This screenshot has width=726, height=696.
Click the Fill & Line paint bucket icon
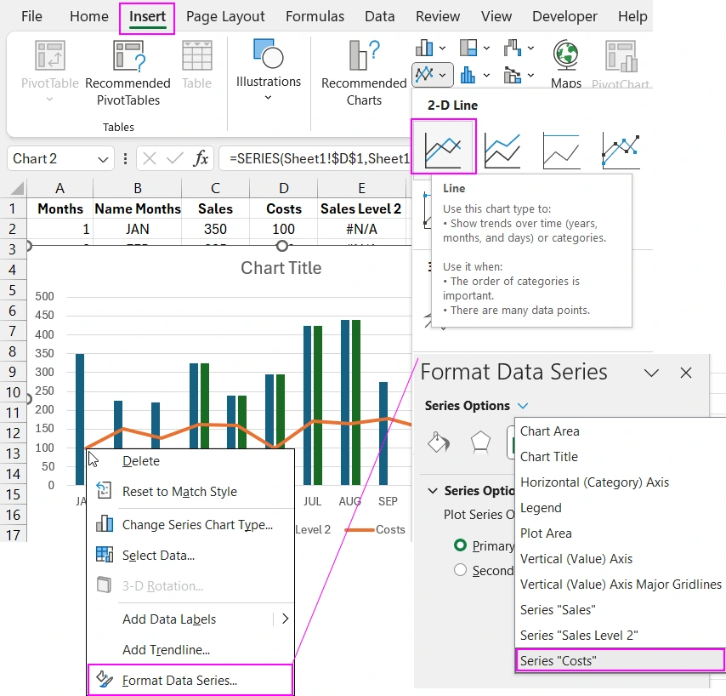click(x=438, y=442)
